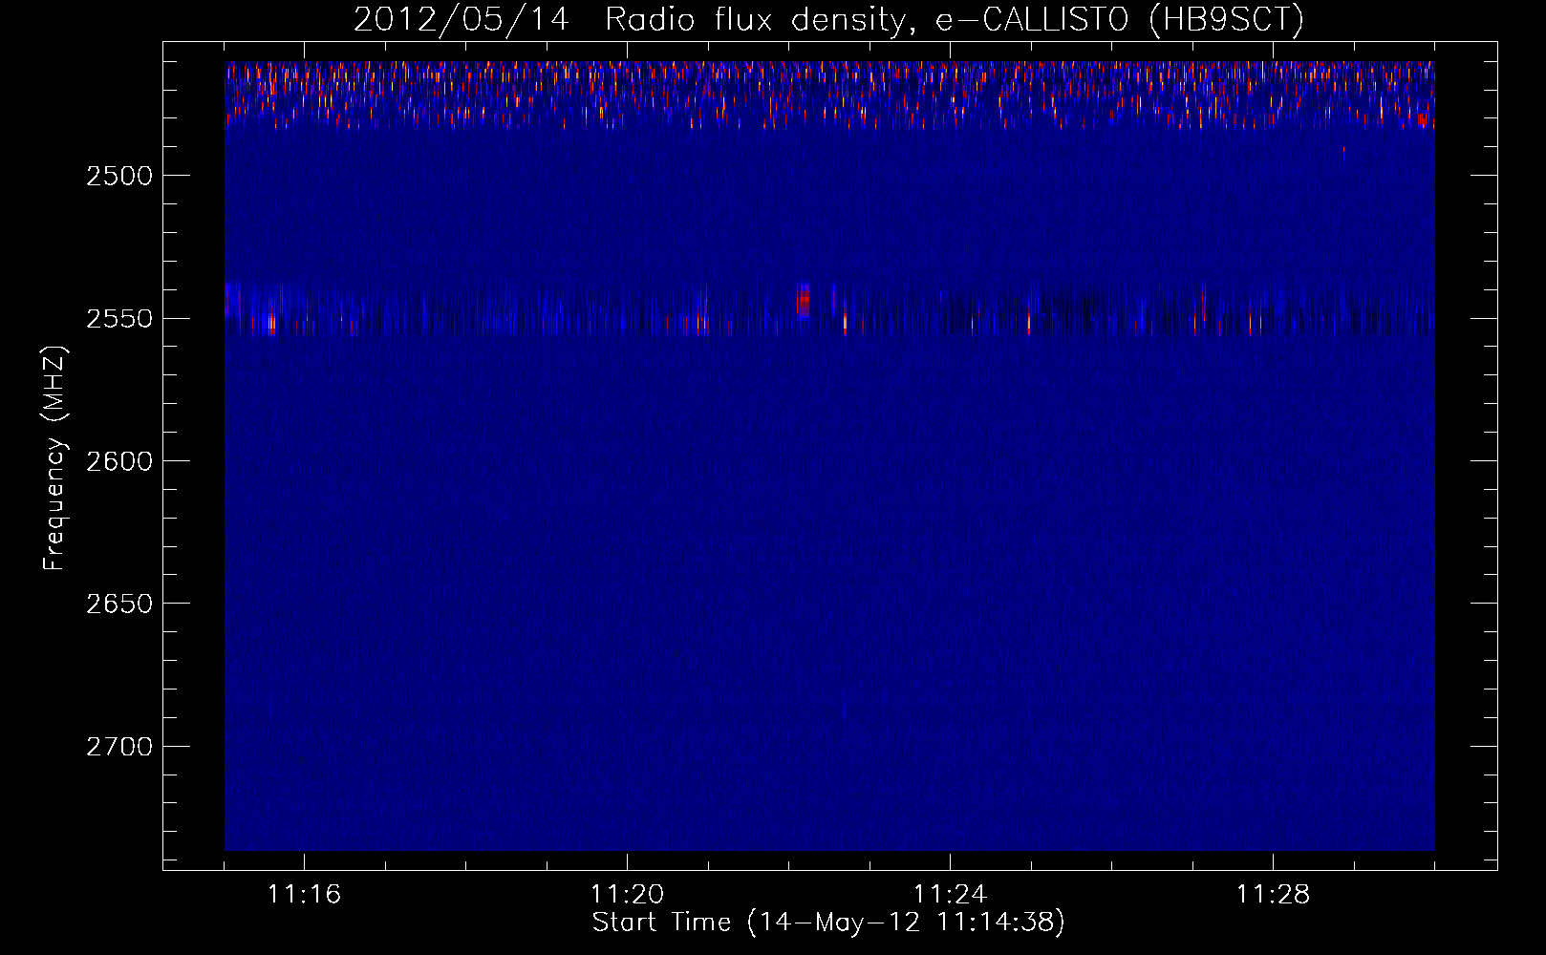The height and width of the screenshot is (955, 1546).
Task: Click the 11:28 time axis label
Action: pyautogui.click(x=1273, y=894)
